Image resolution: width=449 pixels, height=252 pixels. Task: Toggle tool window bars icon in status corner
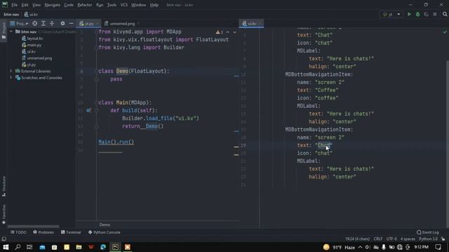point(4,239)
